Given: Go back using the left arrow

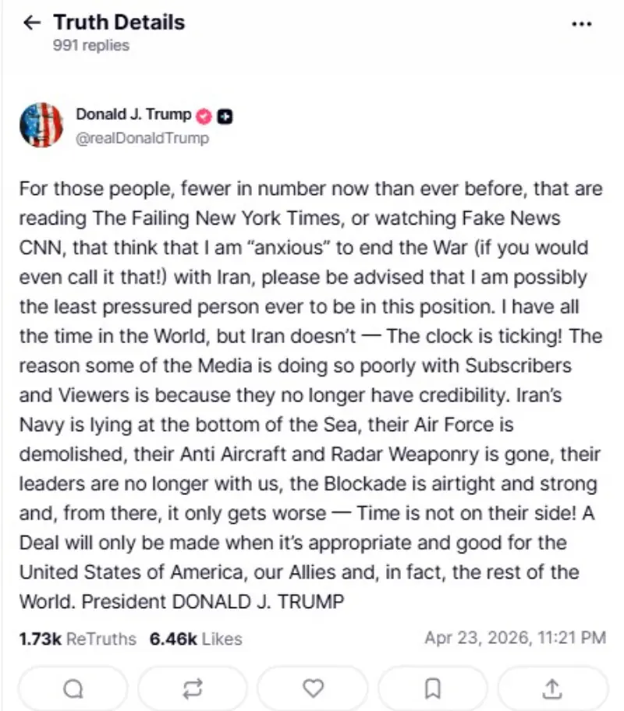Looking at the screenshot, I should coord(32,23).
